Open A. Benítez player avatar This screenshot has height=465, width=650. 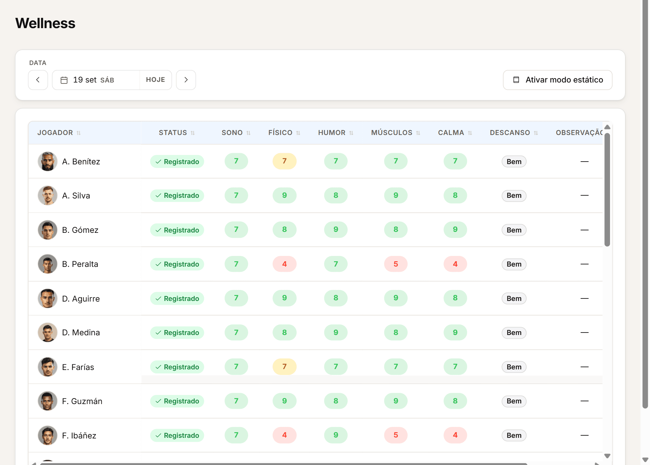point(47,162)
